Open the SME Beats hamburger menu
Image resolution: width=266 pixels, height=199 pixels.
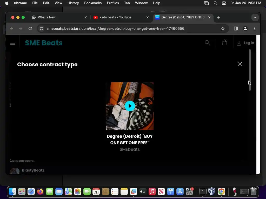13,43
